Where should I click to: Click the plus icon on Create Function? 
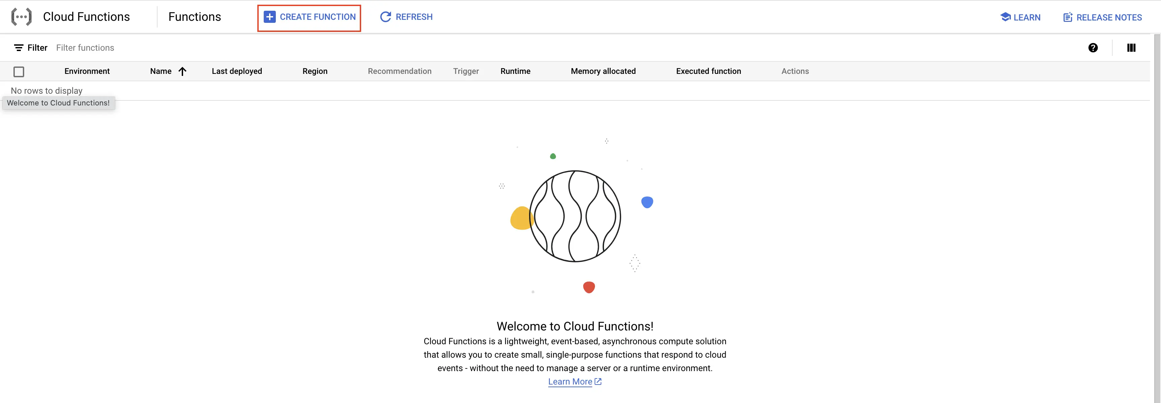click(269, 17)
